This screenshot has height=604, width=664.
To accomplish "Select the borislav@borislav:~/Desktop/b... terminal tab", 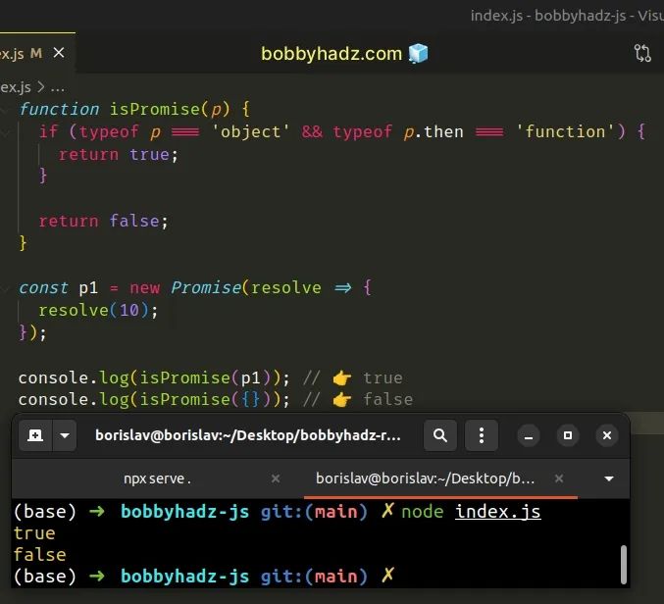I will point(425,478).
